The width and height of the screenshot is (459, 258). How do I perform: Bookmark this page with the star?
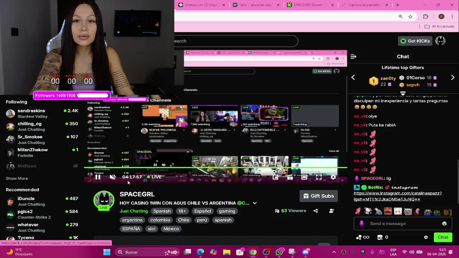[x=410, y=16]
